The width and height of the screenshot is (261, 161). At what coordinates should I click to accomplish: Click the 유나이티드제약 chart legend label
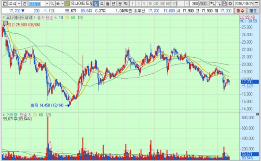pos(19,18)
